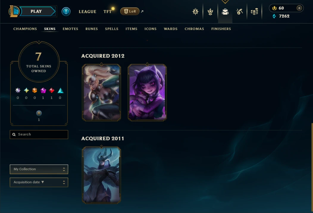The image size is (313, 213).
Task: Click the red Mythic gem tier icon
Action: pyautogui.click(x=51, y=91)
